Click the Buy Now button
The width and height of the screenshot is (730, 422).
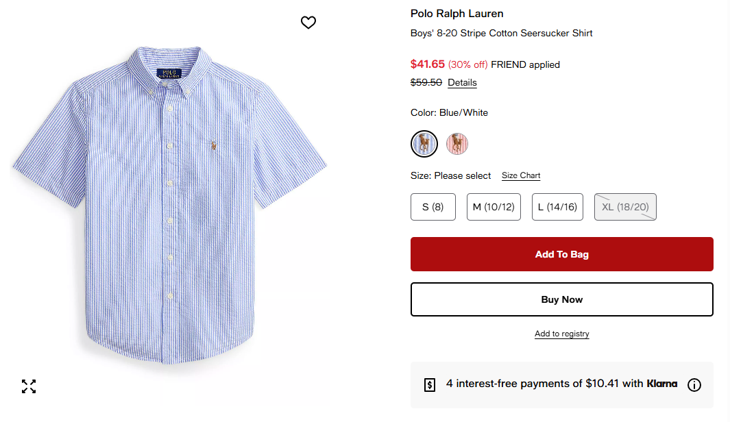[x=561, y=299]
